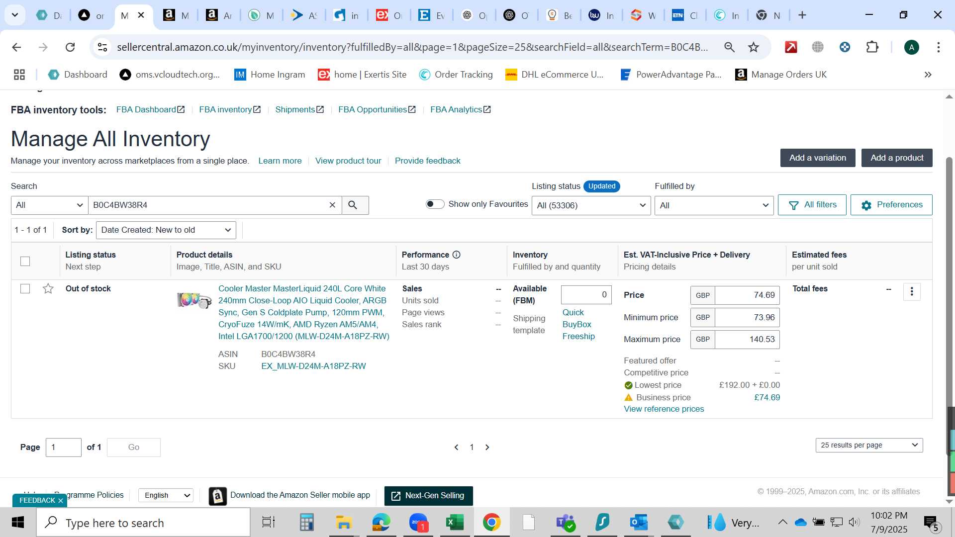Screen dimensions: 955x537
Task: Click Add a variation button
Action: tap(818, 158)
